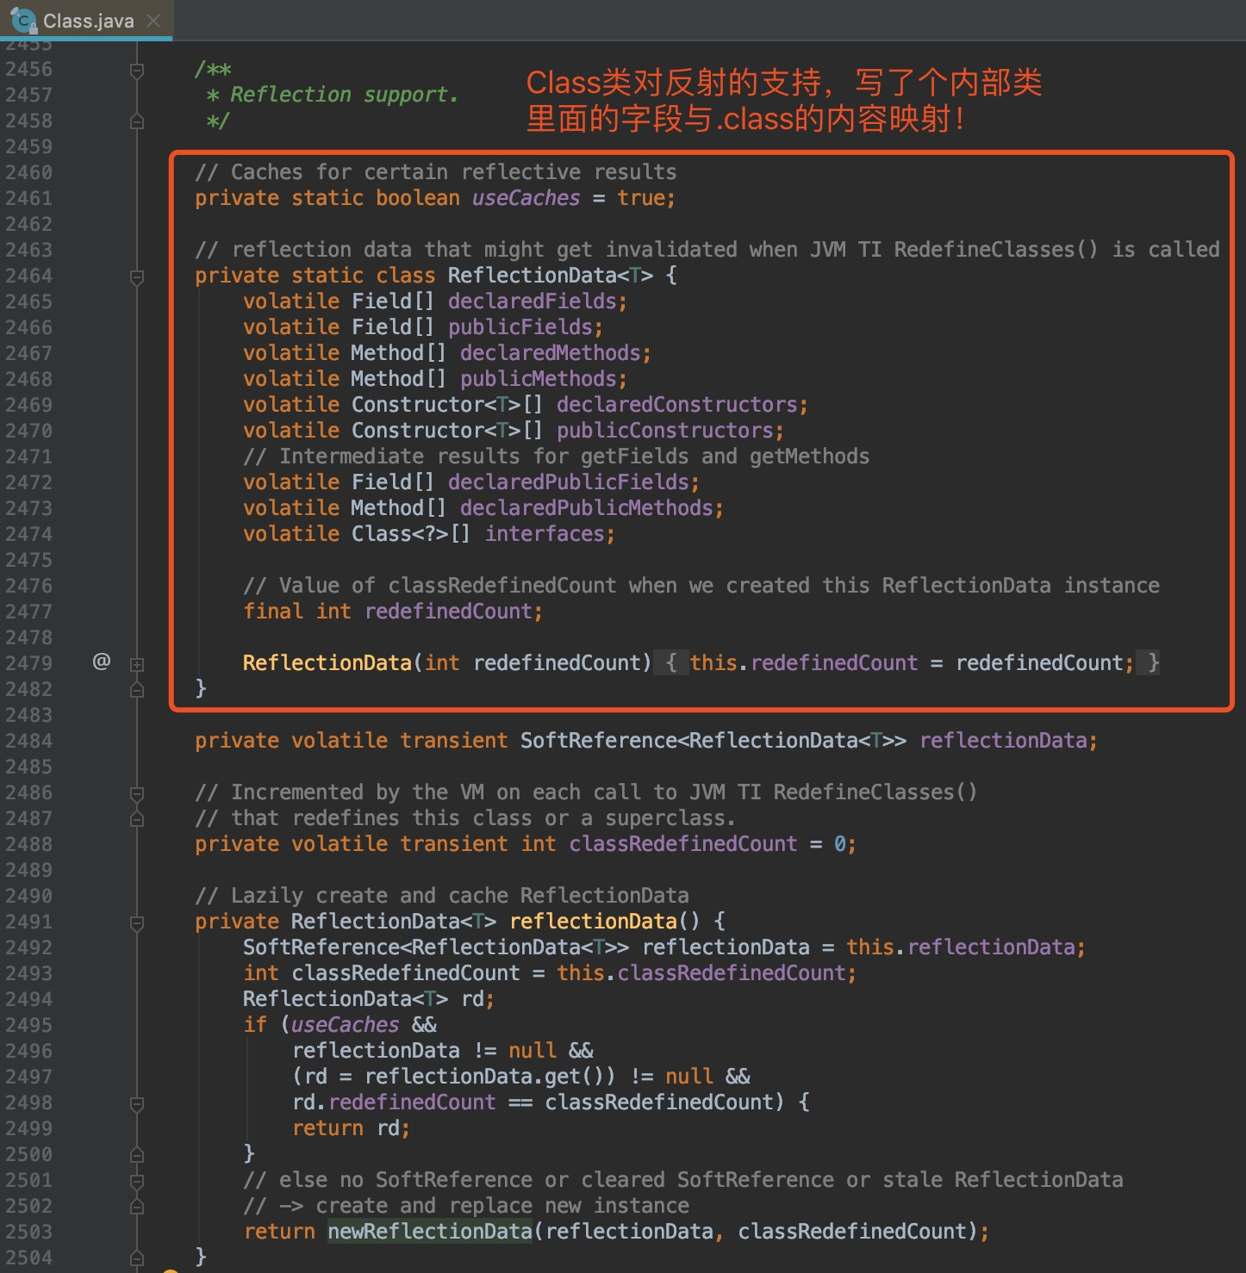Collapse the ReflectionData class at line 2464
The width and height of the screenshot is (1246, 1273).
point(137,276)
